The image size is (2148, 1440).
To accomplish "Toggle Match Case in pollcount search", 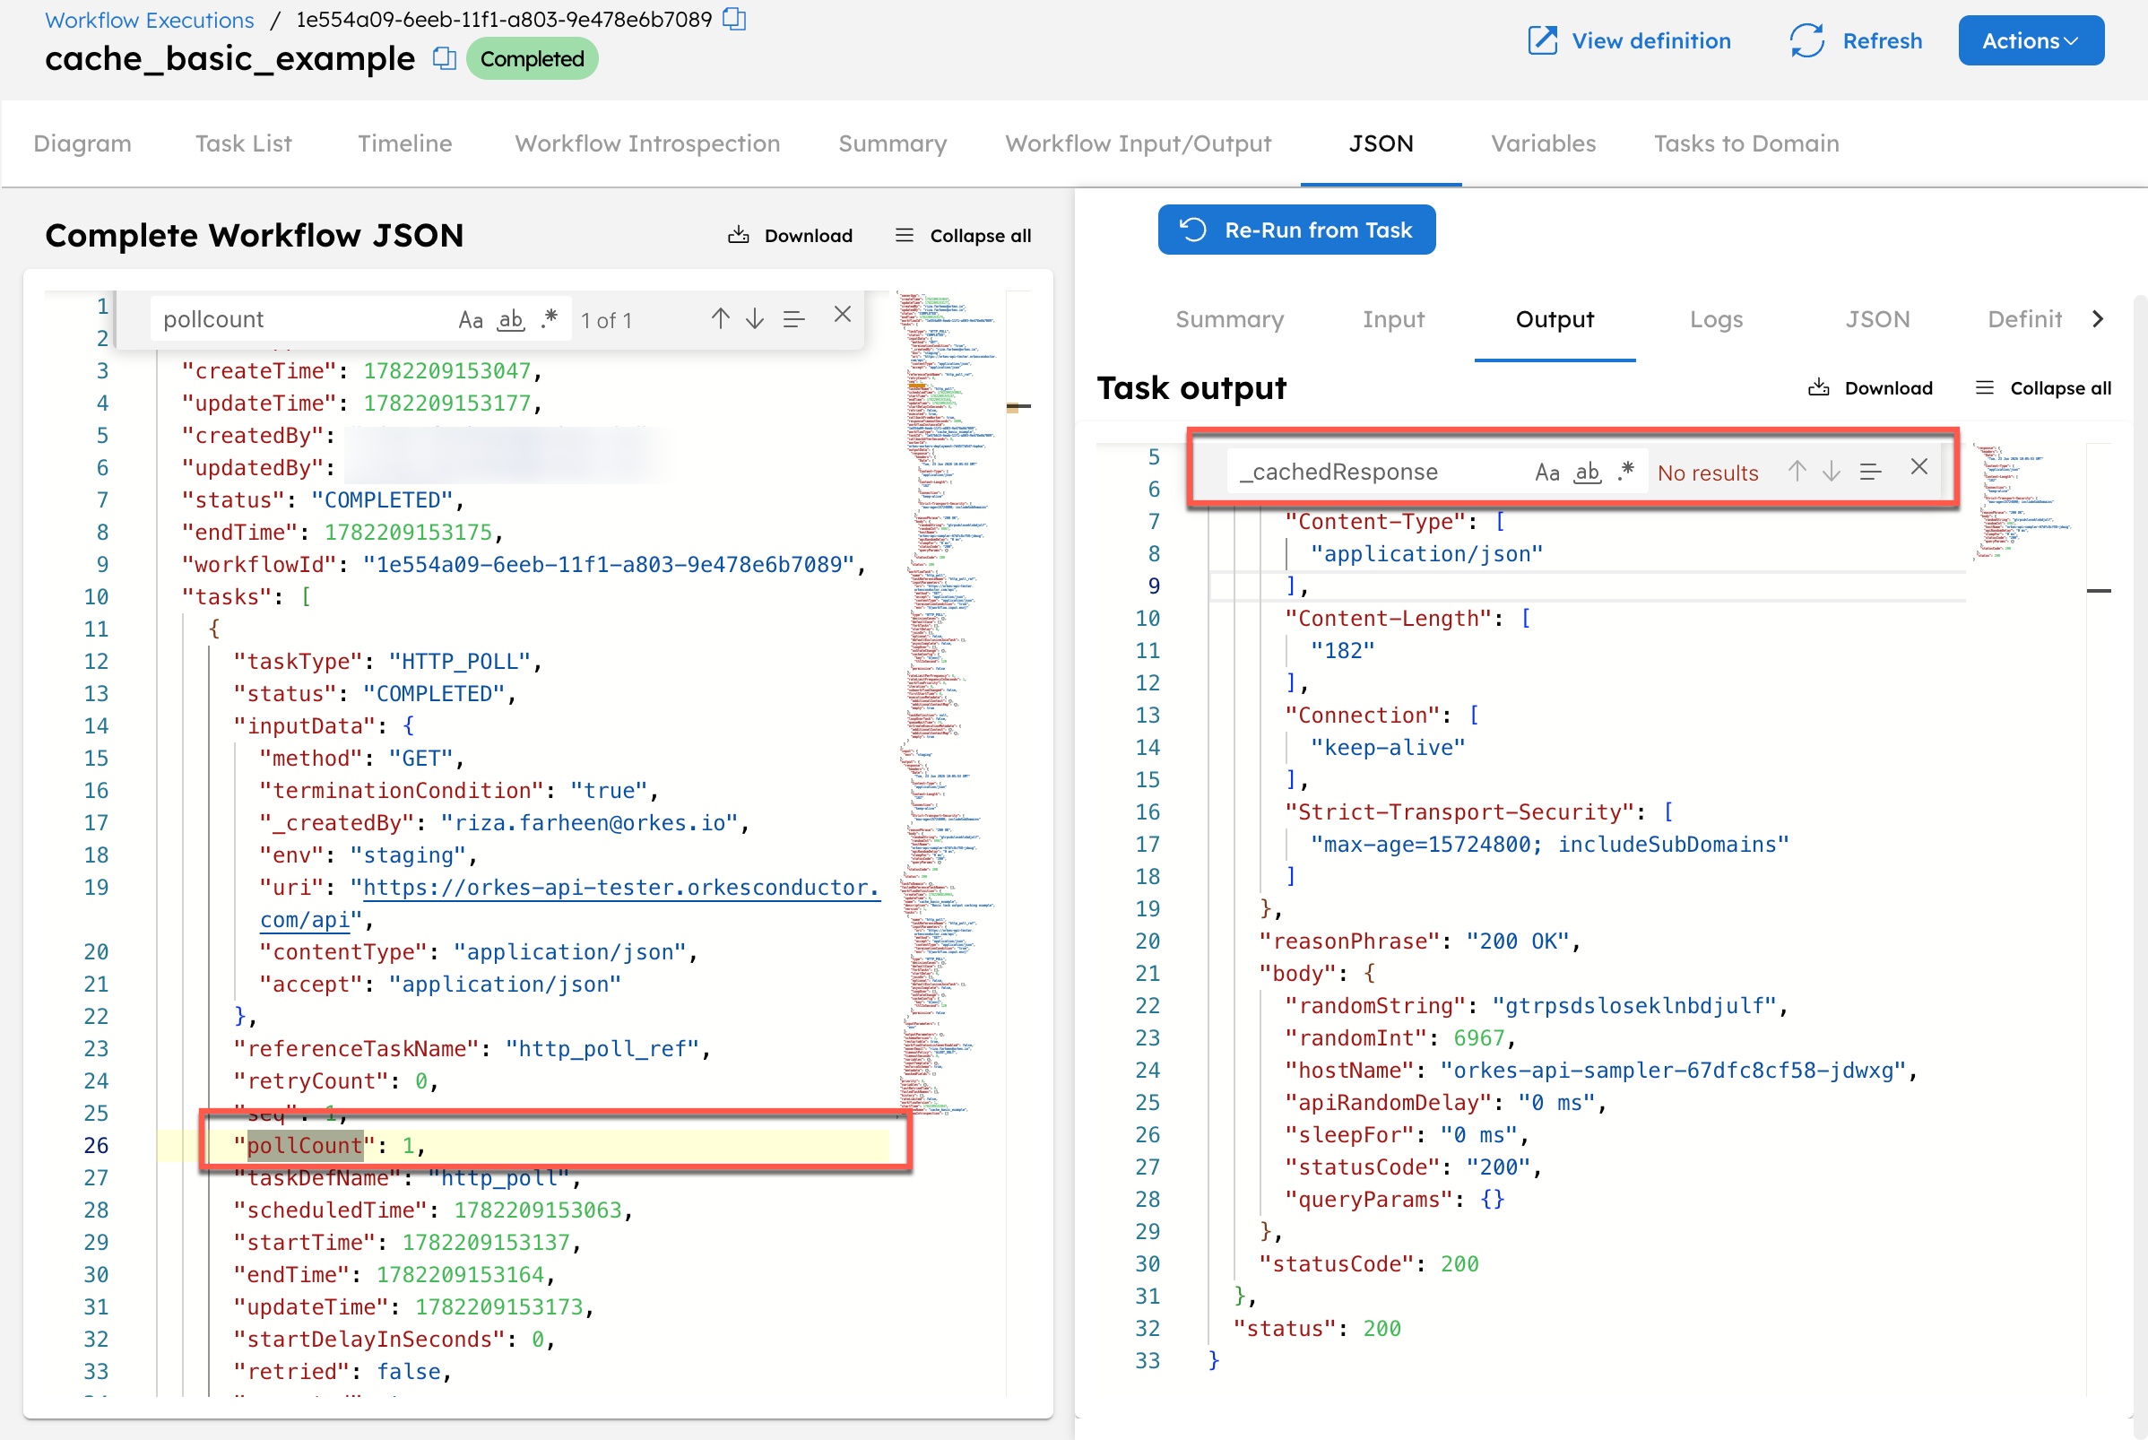I will [x=470, y=319].
